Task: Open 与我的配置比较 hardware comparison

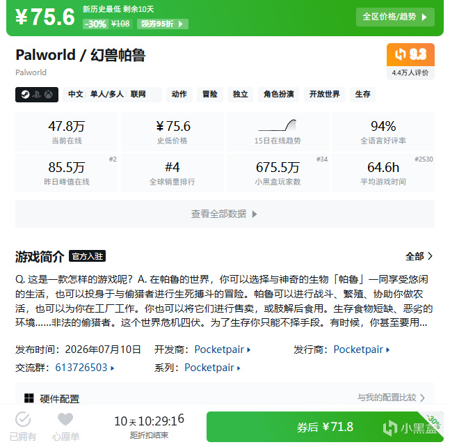Action: pyautogui.click(x=391, y=398)
